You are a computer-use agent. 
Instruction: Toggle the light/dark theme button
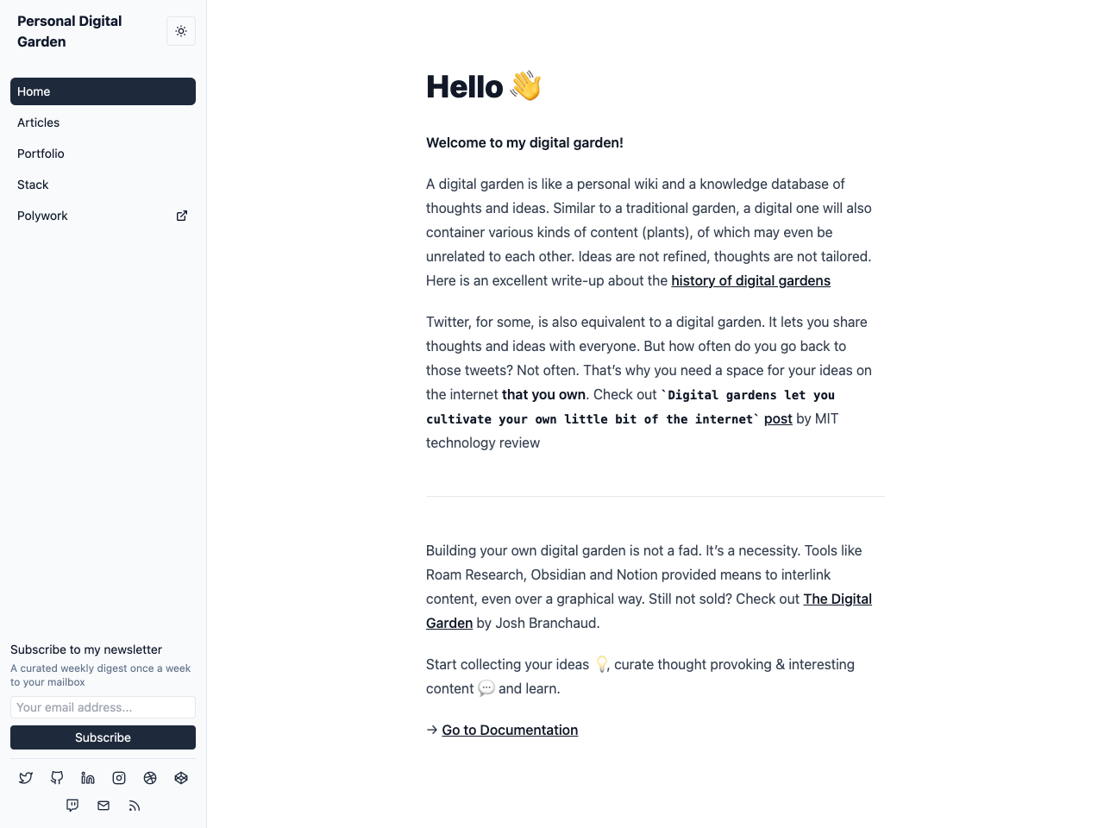tap(181, 31)
